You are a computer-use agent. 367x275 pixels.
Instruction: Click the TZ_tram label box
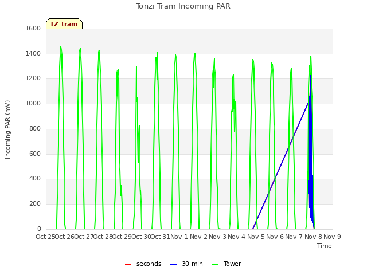(64, 24)
